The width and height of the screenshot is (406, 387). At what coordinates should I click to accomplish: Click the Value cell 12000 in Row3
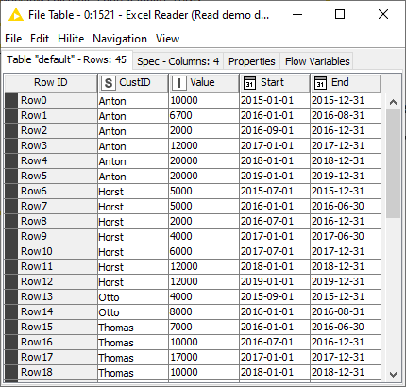(x=204, y=146)
